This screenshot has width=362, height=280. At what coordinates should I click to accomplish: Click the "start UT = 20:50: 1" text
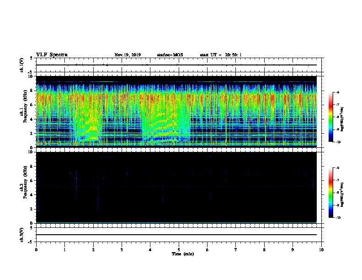coord(221,55)
